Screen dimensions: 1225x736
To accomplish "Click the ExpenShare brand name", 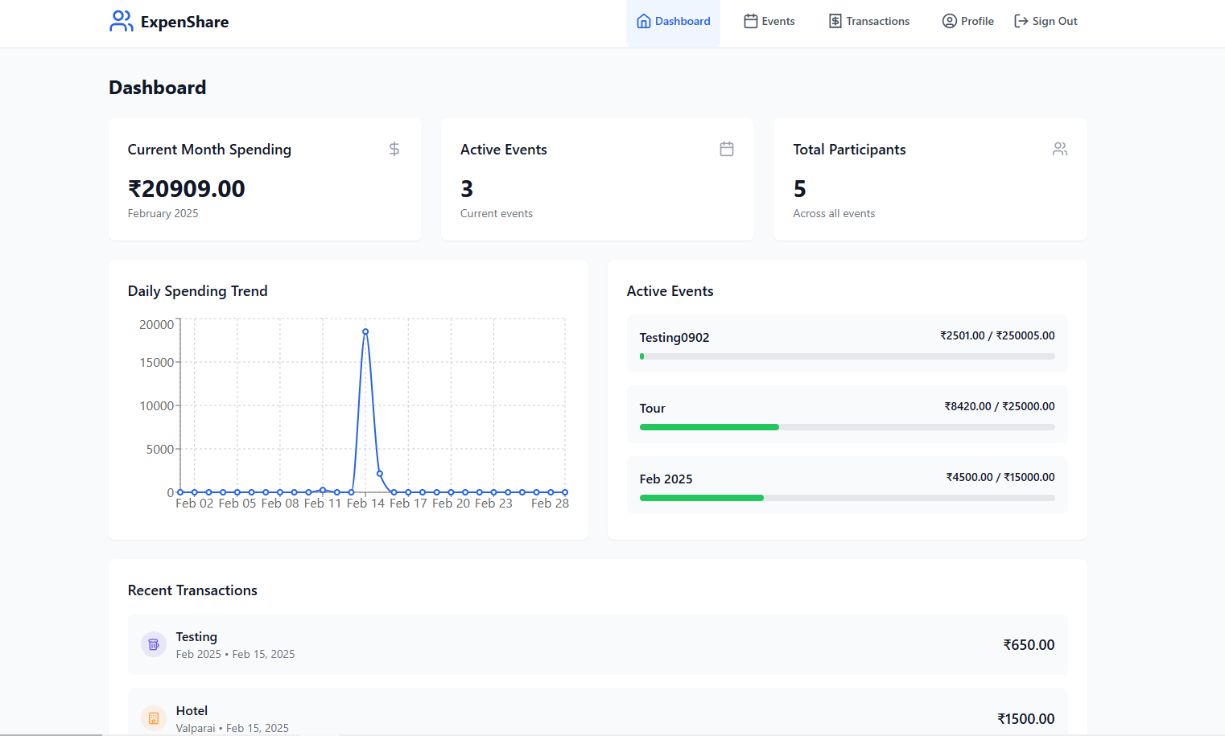I will coord(184,22).
